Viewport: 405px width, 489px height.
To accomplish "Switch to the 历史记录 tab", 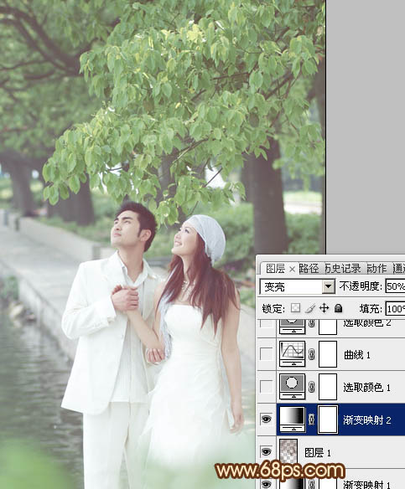I will tap(343, 269).
